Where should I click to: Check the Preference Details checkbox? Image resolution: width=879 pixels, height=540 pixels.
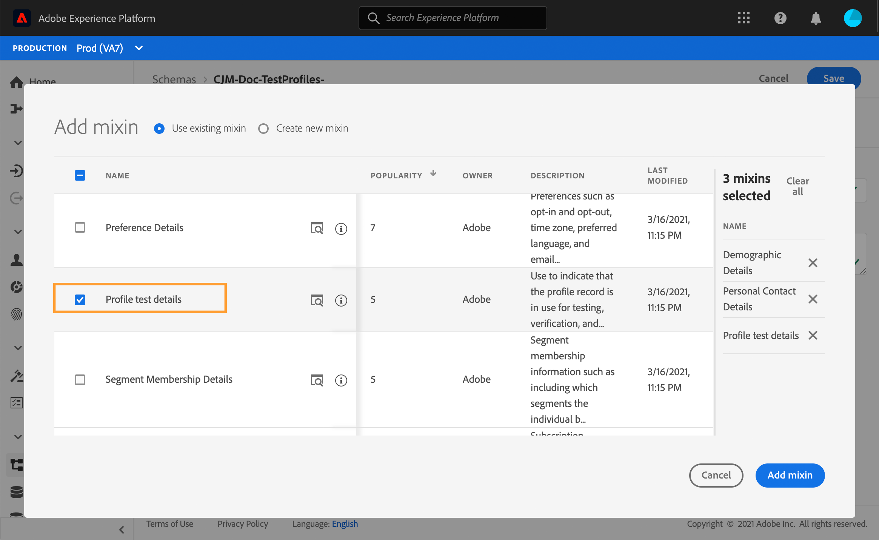pyautogui.click(x=80, y=227)
